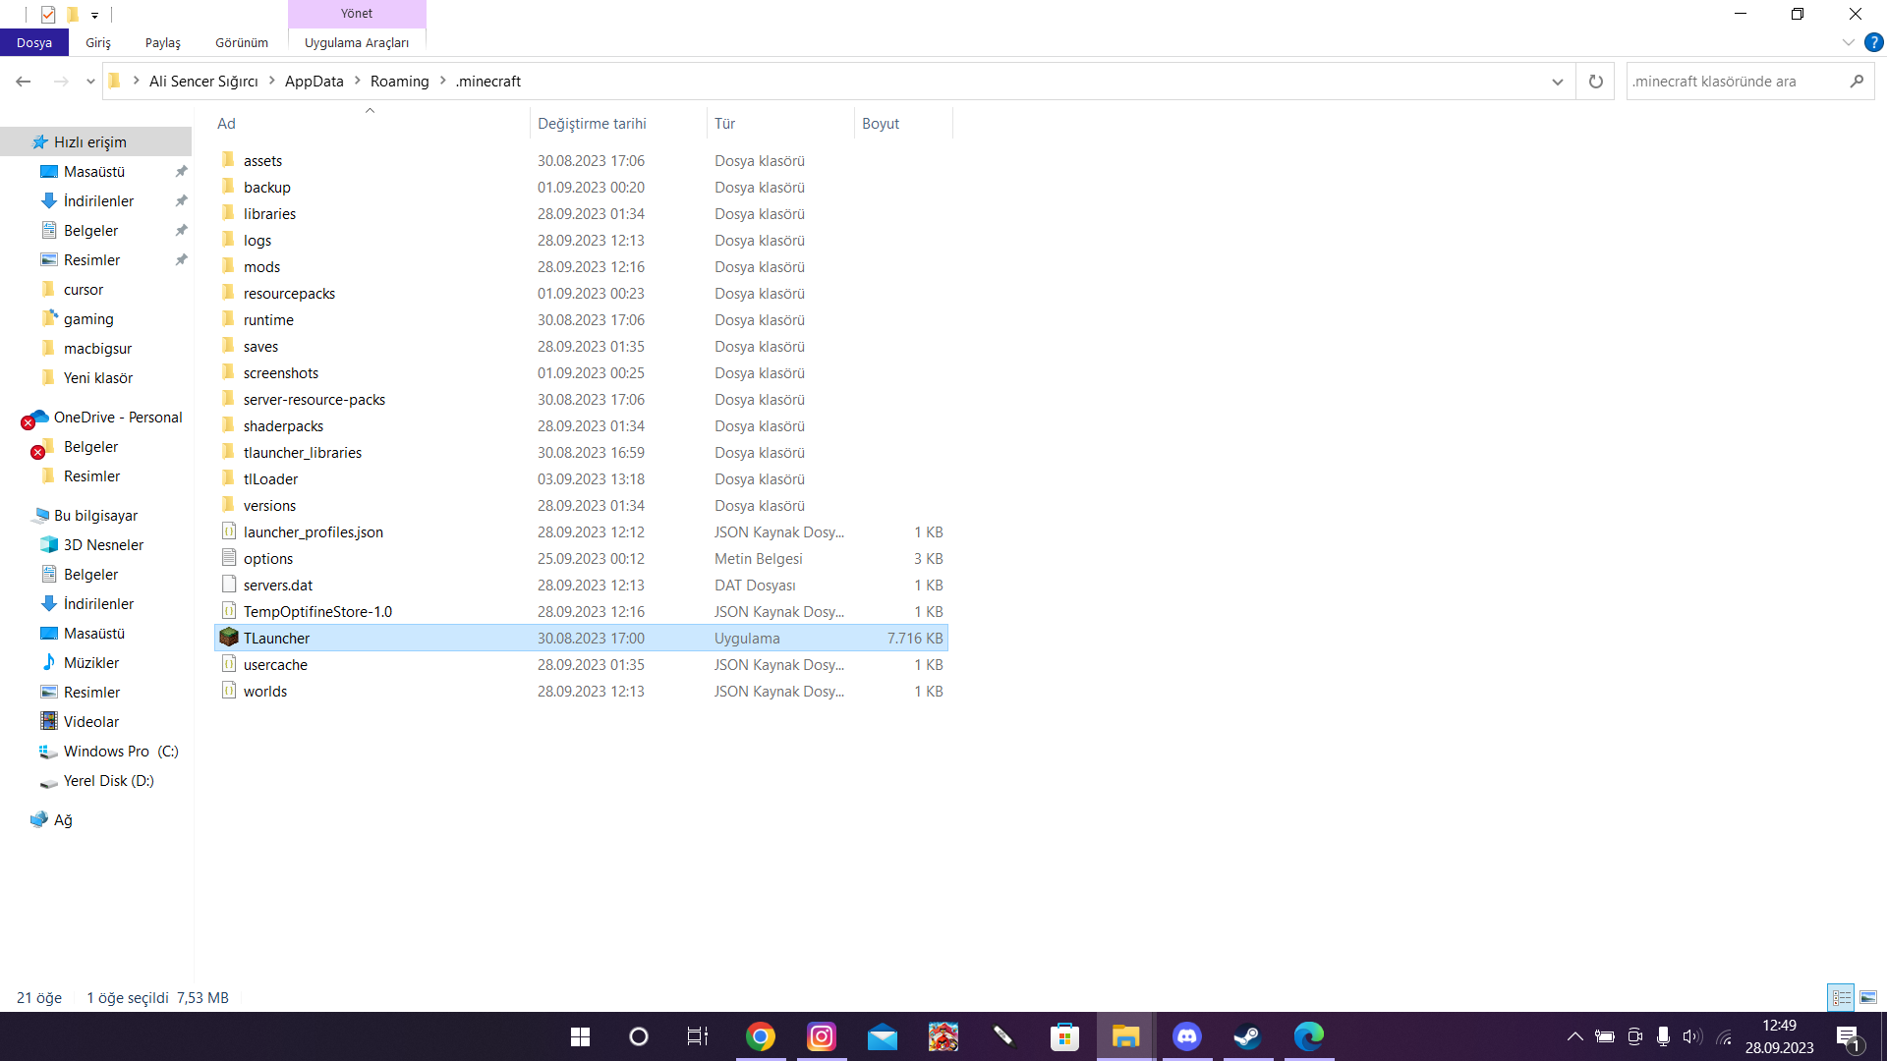Open Discord from the taskbar
This screenshot has width=1887, height=1061.
[1186, 1036]
